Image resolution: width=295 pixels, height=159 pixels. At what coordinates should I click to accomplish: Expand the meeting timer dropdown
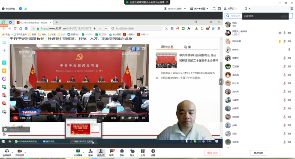pos(185,9)
